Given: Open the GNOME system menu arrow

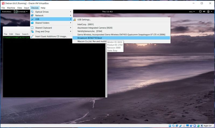Looking at the screenshot, I should click(x=212, y=12).
